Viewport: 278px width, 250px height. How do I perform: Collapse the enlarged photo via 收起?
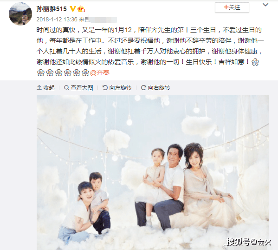click(46, 88)
